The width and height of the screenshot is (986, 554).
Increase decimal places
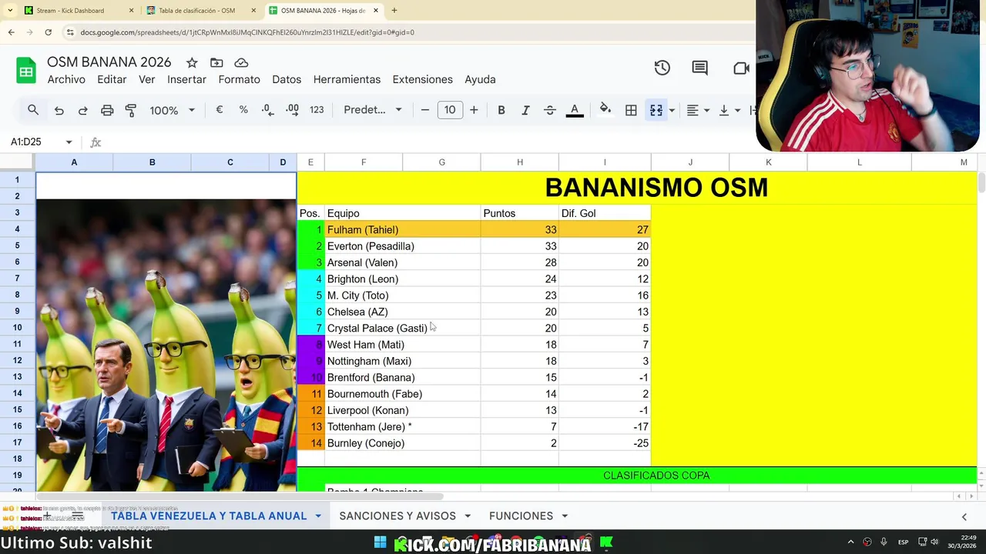click(292, 110)
